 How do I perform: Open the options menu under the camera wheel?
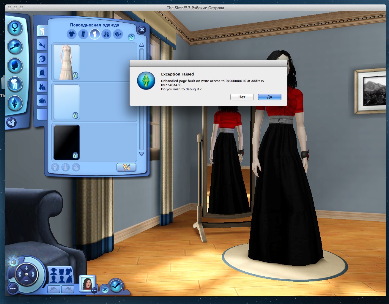coord(12,289)
